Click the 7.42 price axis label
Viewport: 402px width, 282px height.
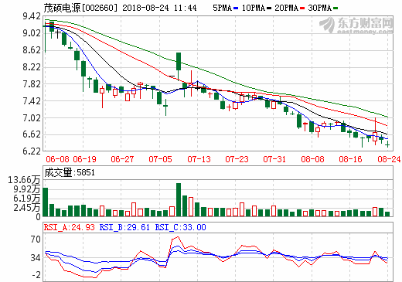pyautogui.click(x=32, y=101)
